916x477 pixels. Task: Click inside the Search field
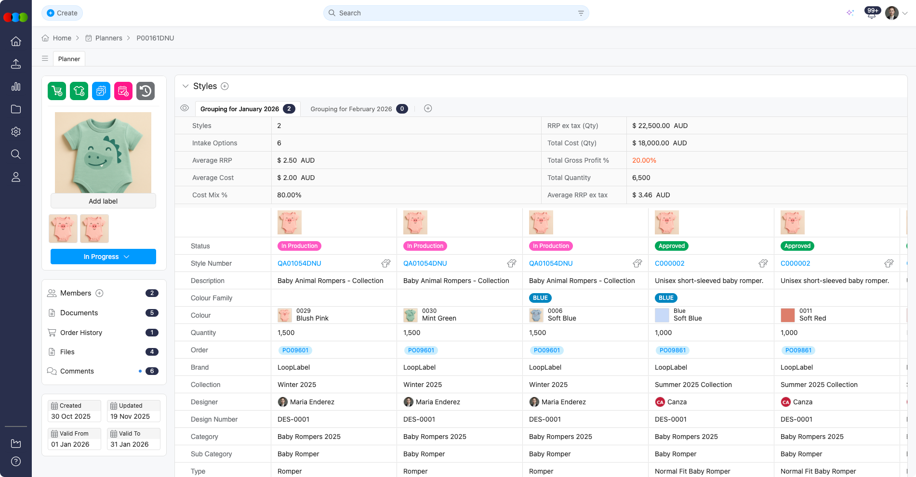455,13
